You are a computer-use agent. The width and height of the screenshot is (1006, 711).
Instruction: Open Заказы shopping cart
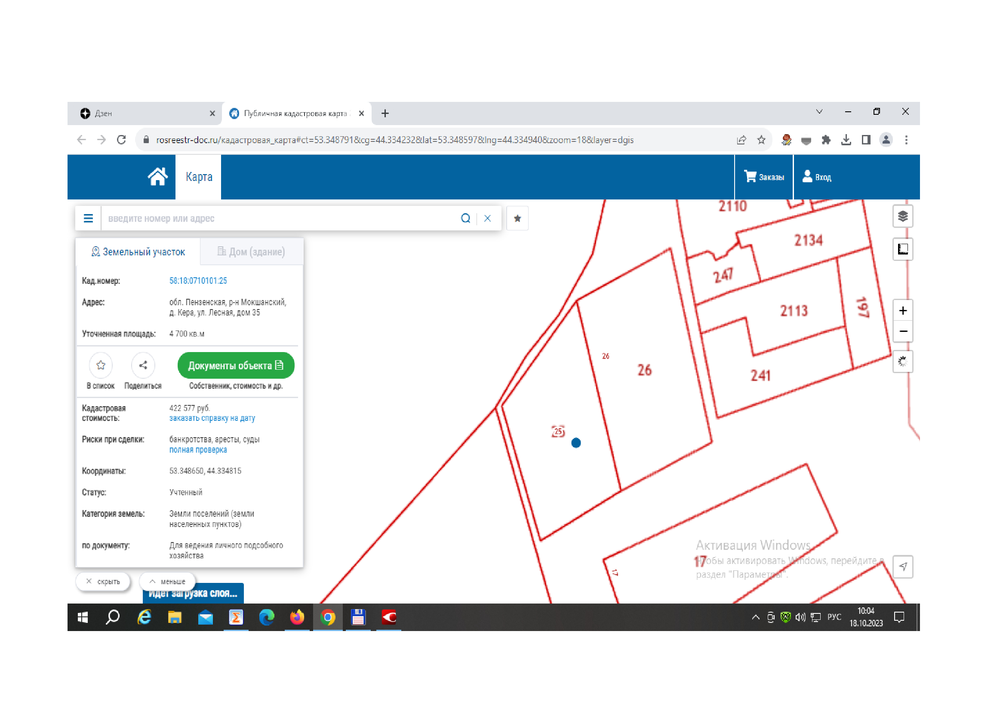coord(764,177)
